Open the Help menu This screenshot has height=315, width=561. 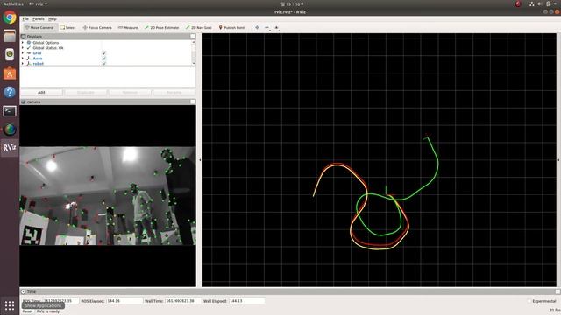[53, 19]
